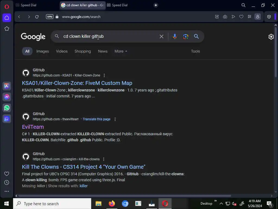Open tab search magnifier in title bar

[244, 5]
